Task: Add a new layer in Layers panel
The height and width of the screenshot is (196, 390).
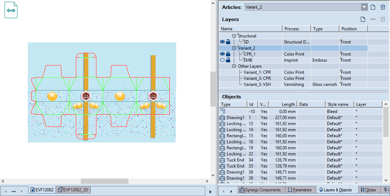Action: (363, 20)
